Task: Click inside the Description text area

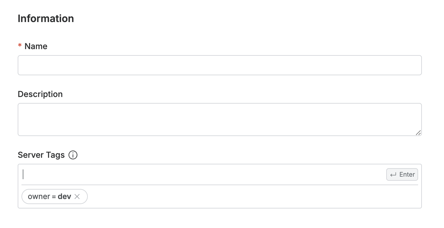Action: [x=219, y=119]
